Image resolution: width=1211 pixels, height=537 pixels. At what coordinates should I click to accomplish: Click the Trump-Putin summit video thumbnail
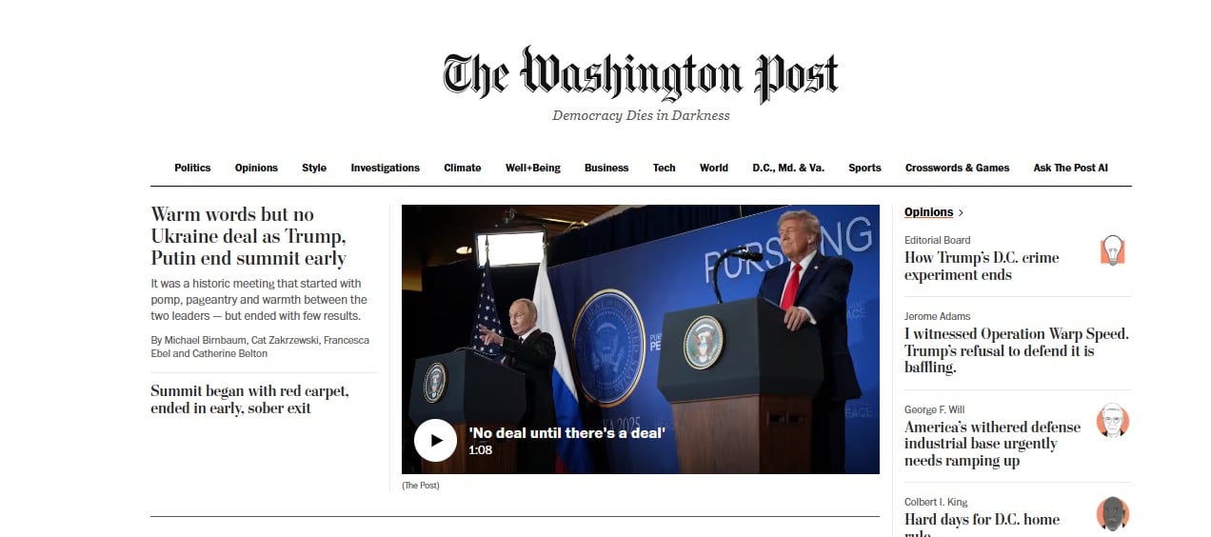(x=640, y=339)
